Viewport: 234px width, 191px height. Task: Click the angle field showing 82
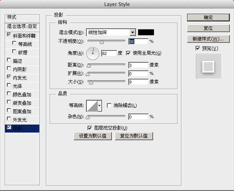[109, 53]
